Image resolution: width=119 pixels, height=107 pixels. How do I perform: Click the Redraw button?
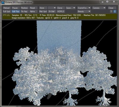[24, 8]
